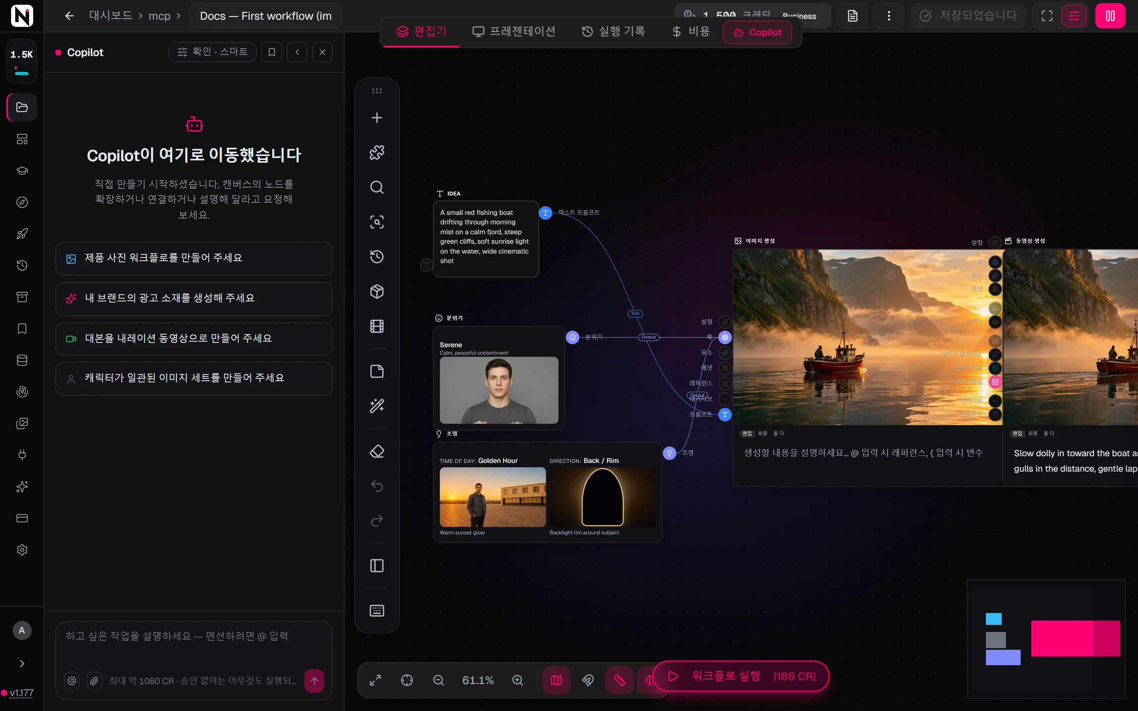Viewport: 1138px width, 711px height.
Task: Toggle the ruler guides button
Action: click(x=619, y=681)
